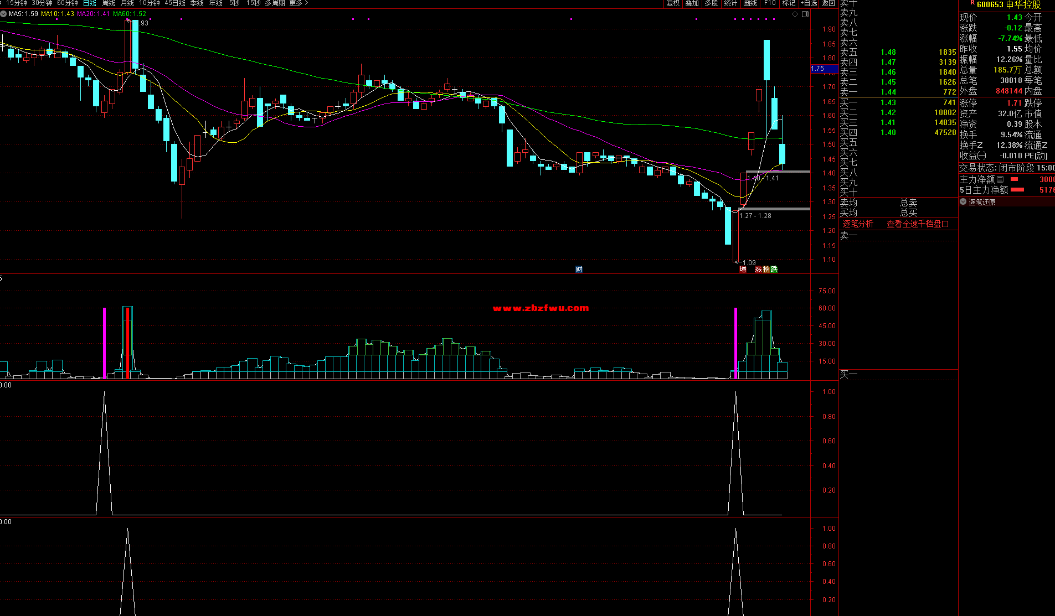Click the MA60: 1.52 indicator label
The height and width of the screenshot is (616, 1055).
(130, 14)
